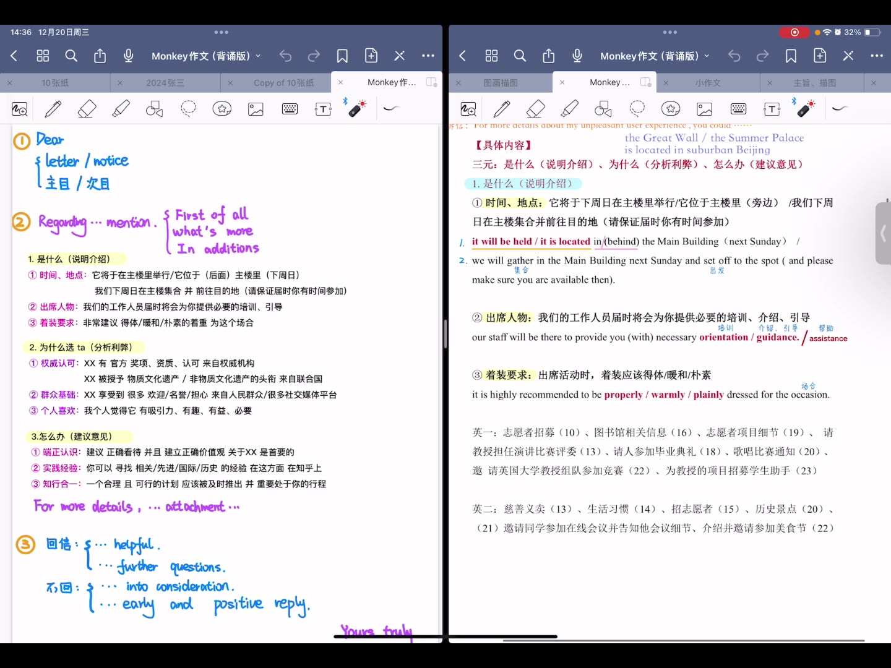
Task: Switch to the 图画描图 tab
Action: [x=501, y=83]
